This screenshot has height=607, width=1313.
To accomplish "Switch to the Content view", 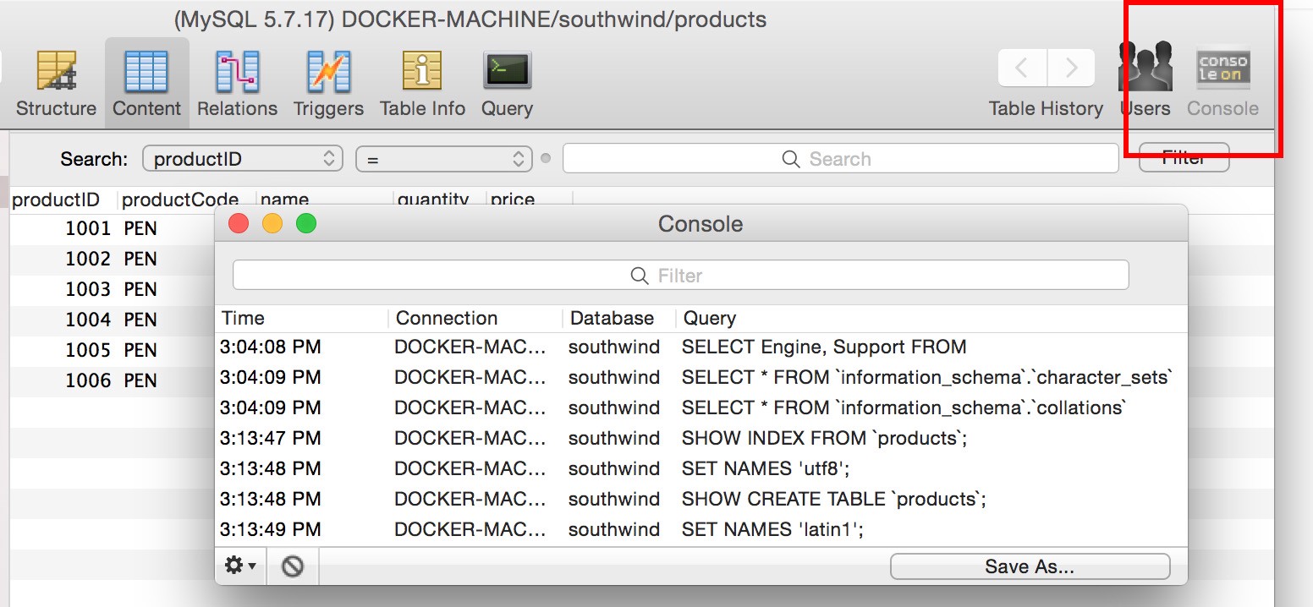I will [x=146, y=83].
